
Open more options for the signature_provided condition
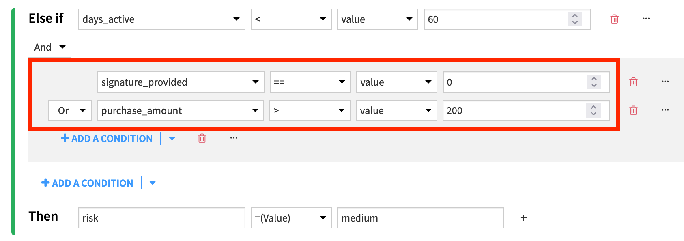point(665,81)
